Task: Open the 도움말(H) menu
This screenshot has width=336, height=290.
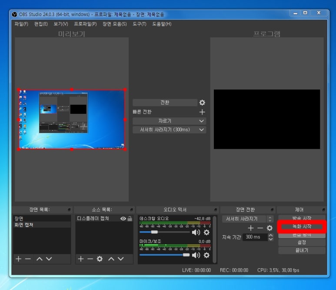Action: pos(162,24)
